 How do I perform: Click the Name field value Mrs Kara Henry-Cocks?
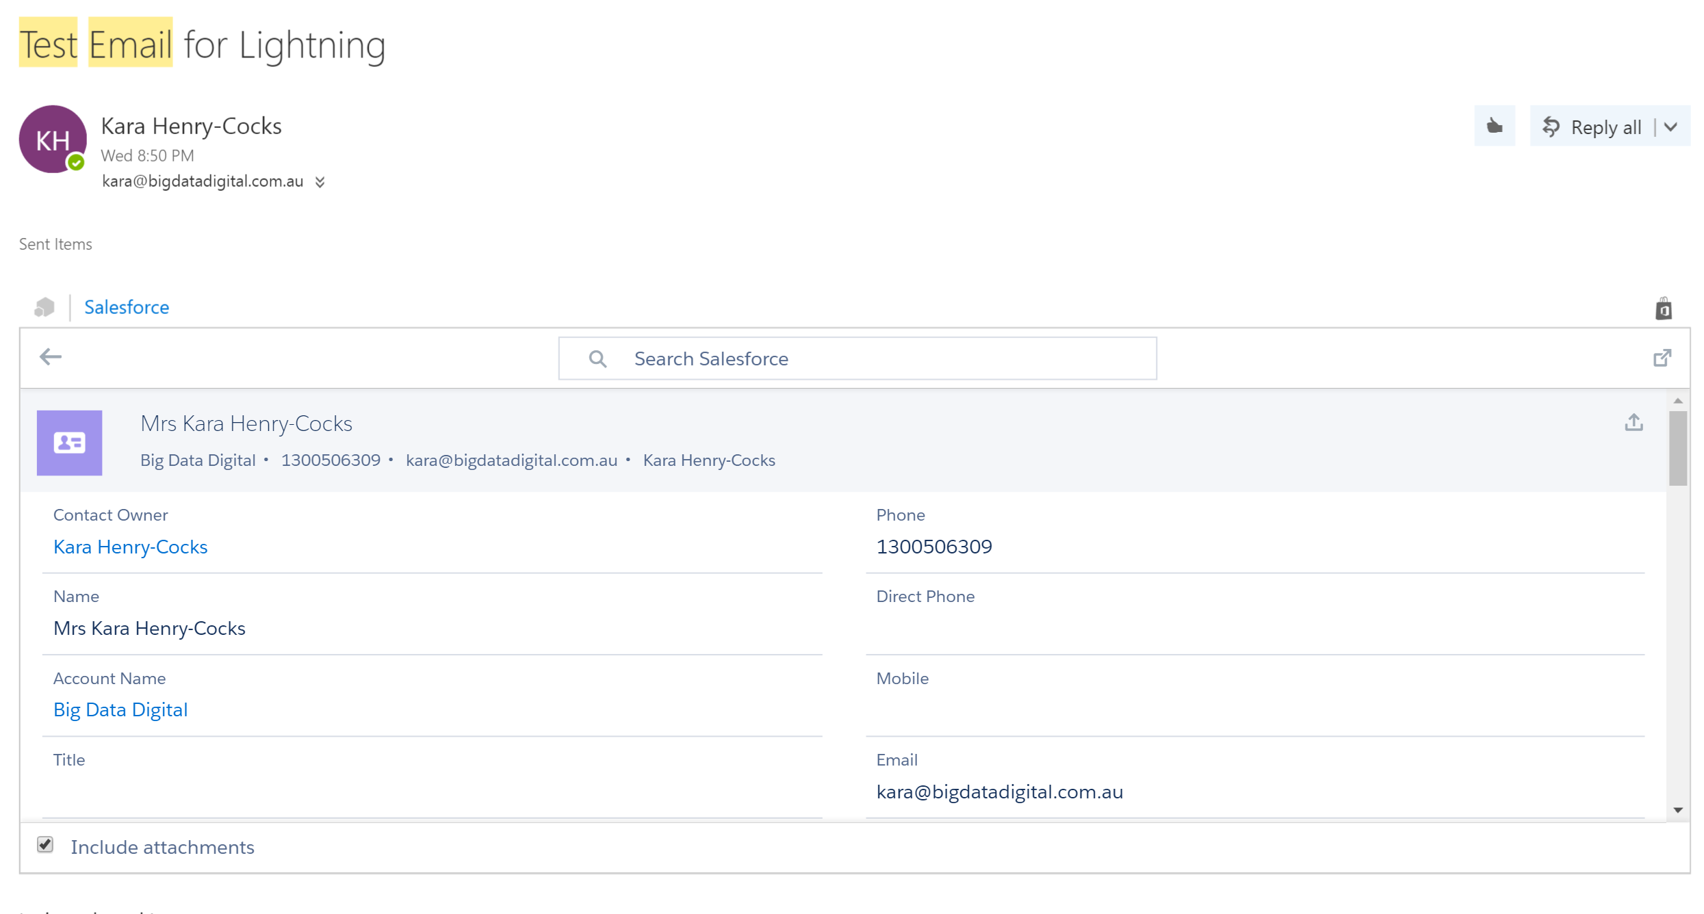pyautogui.click(x=149, y=628)
